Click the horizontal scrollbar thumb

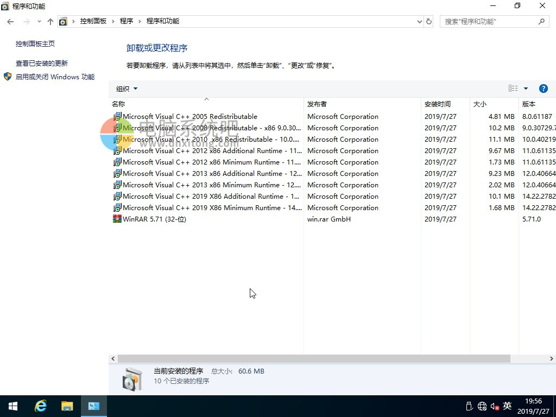click(x=314, y=358)
